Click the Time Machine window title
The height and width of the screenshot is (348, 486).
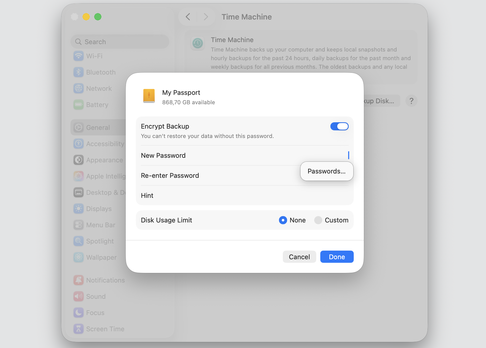247,17
